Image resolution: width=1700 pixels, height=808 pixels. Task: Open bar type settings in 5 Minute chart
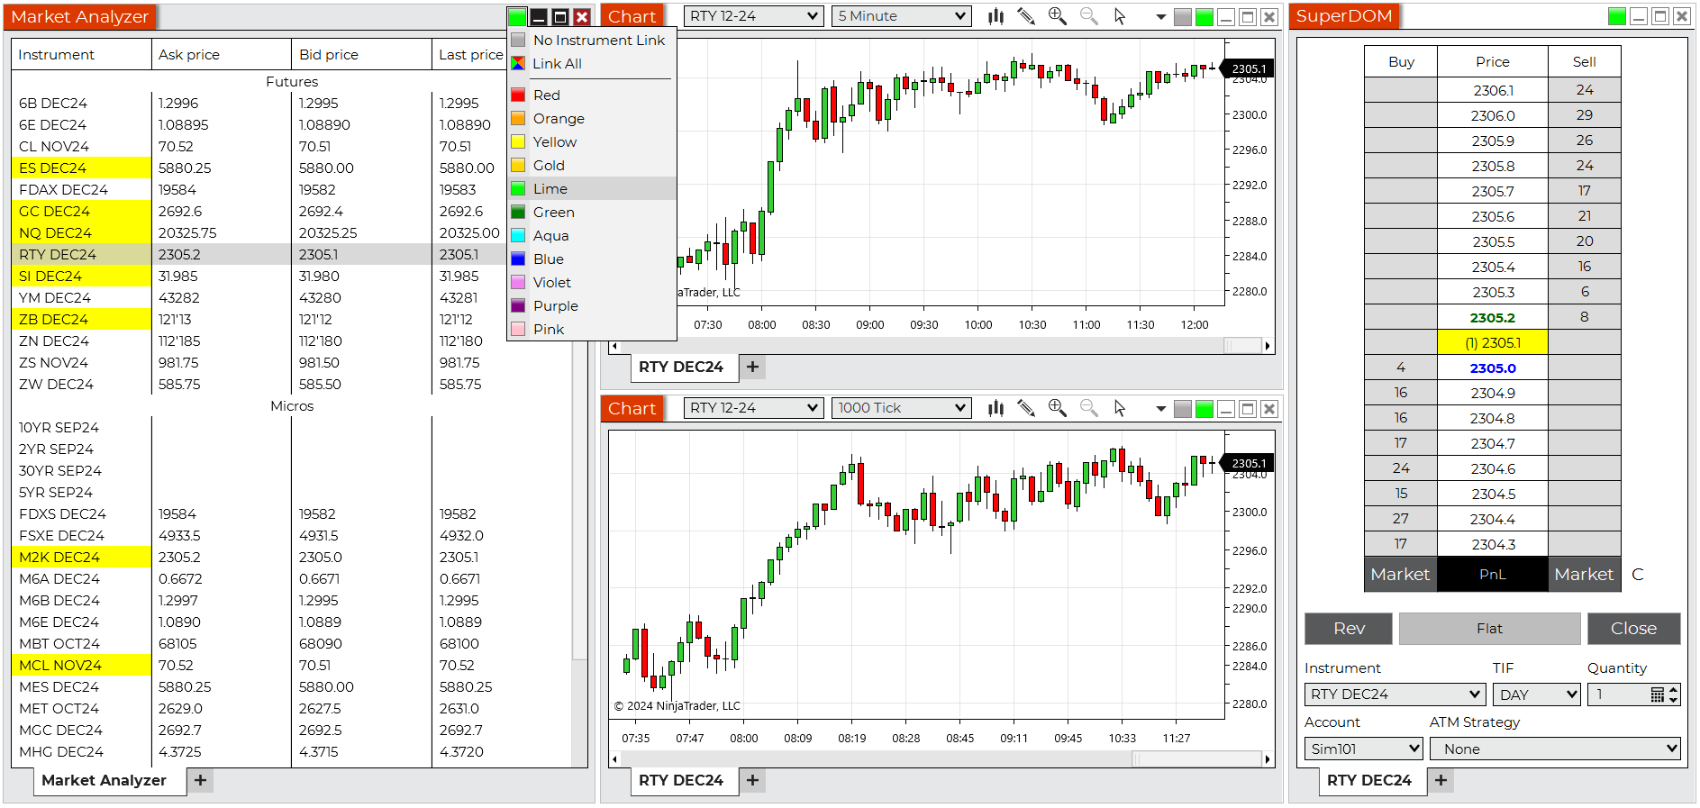pos(995,16)
